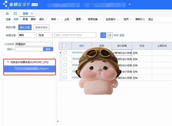Select the first row 中国准则会计政策 cell
The width and height of the screenshot is (172, 126).
coord(122,53)
